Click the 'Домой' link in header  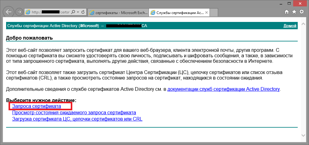tap(290, 26)
